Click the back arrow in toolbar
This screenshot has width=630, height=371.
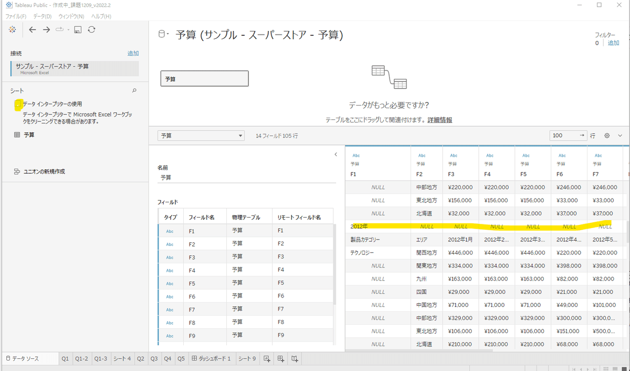point(33,29)
